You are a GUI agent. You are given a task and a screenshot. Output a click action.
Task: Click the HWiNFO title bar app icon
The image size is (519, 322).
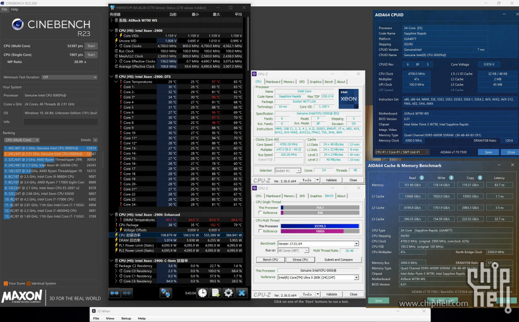click(x=112, y=7)
